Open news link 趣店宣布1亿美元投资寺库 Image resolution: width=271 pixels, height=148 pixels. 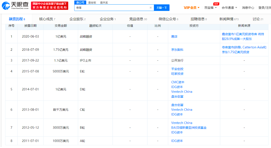click(243, 37)
